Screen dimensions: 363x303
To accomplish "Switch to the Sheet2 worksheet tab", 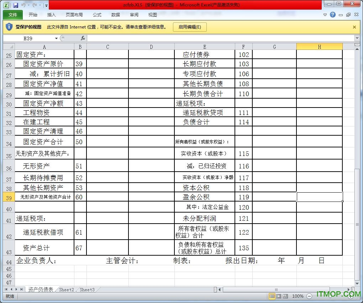I will click(67, 290).
